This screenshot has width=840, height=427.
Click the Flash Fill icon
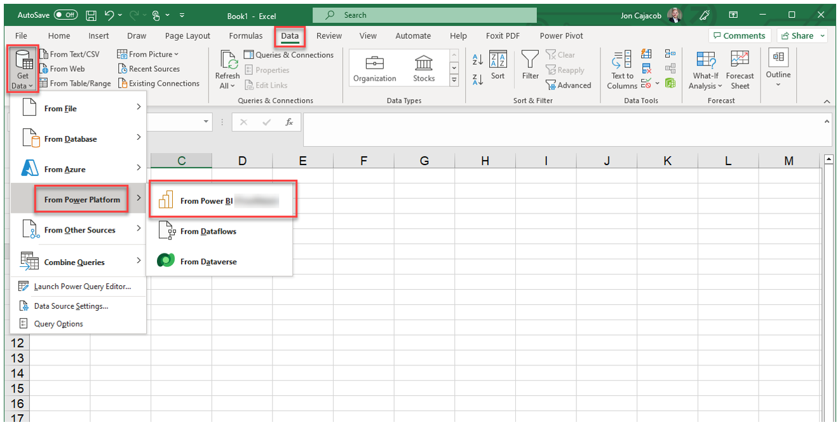coord(647,55)
